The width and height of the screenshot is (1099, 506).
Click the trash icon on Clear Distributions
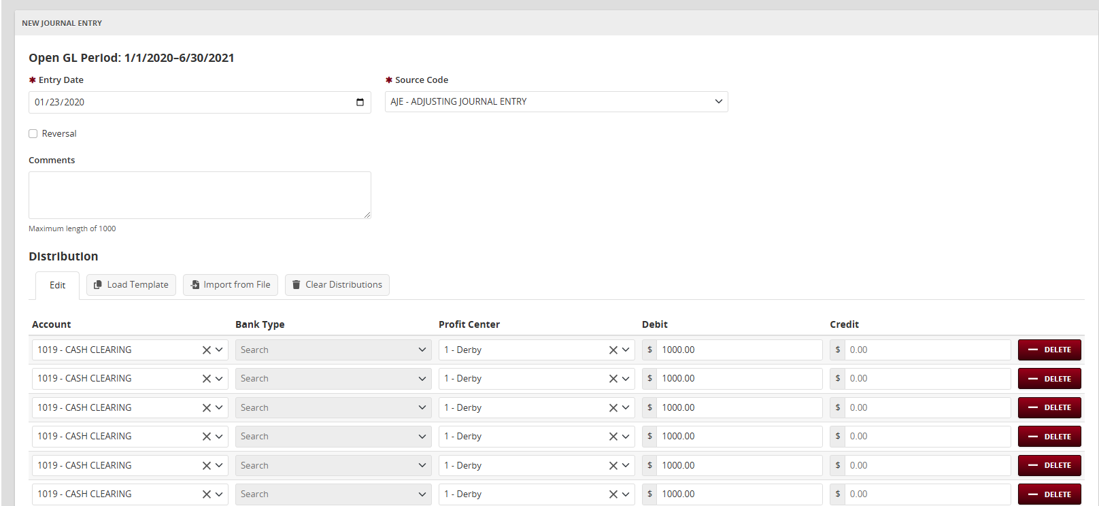point(297,285)
